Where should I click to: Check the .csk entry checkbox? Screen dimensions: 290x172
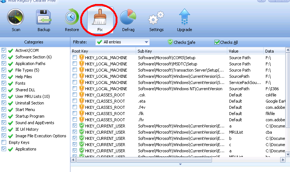[75, 95]
